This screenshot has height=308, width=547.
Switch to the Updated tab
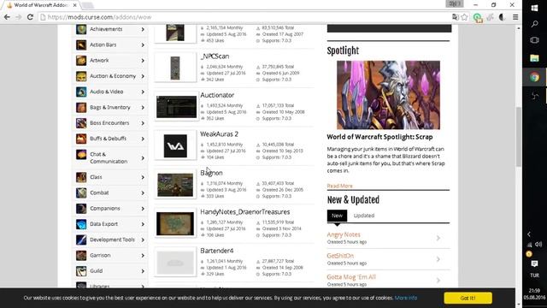click(364, 216)
